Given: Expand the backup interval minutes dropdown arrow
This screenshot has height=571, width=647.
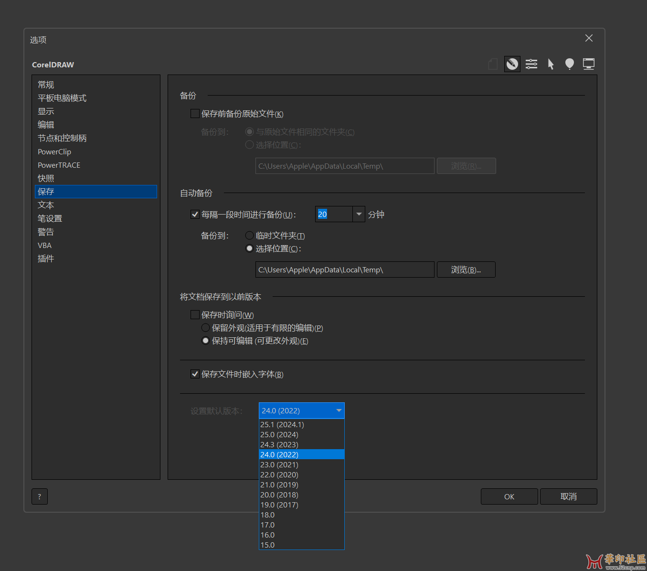Looking at the screenshot, I should coord(359,214).
